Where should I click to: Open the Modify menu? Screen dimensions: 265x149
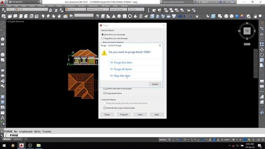(82, 6)
